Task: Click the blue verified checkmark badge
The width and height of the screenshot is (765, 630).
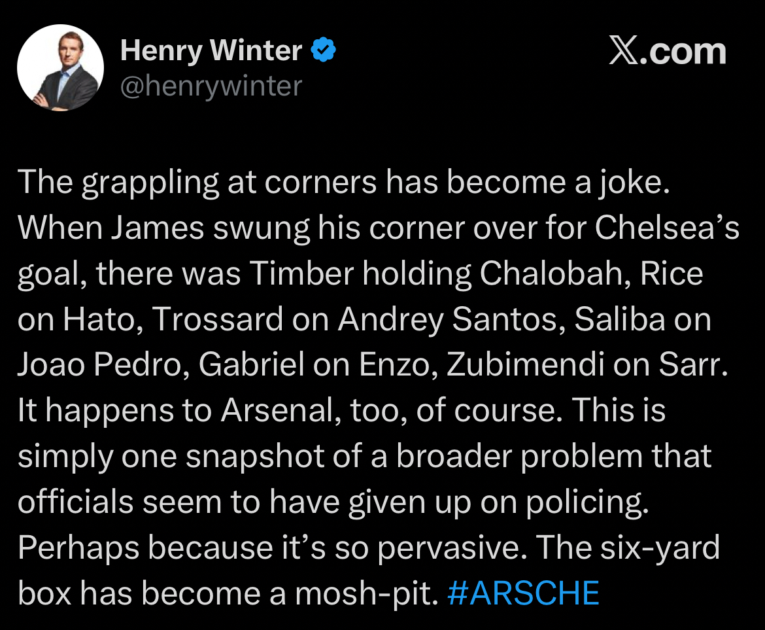Action: coord(324,51)
